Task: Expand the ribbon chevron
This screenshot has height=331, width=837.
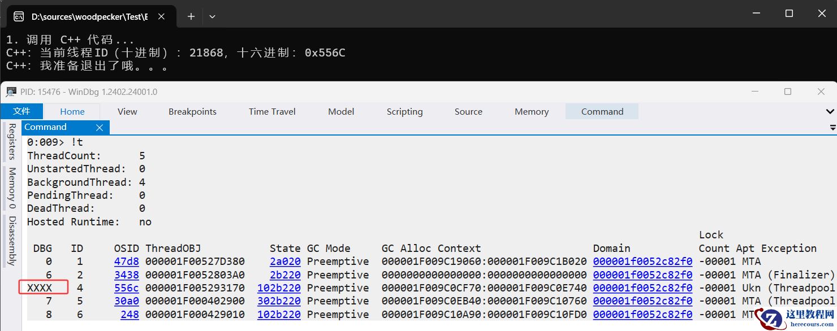Action: point(830,112)
